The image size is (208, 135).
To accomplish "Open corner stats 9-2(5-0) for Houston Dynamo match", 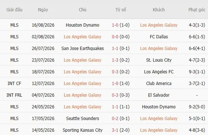I will [197, 107].
